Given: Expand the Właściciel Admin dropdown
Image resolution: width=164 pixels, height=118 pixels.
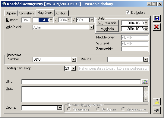Looking at the screenshot, I should pyautogui.click(x=92, y=27).
